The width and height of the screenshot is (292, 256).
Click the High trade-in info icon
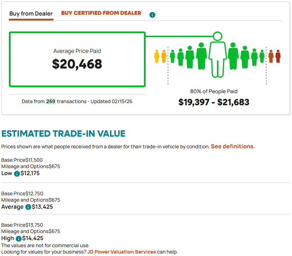(x=18, y=239)
